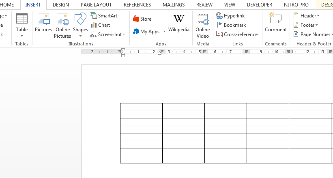This screenshot has height=178, width=333.
Task: Open the Table insert icon
Action: pyautogui.click(x=22, y=19)
